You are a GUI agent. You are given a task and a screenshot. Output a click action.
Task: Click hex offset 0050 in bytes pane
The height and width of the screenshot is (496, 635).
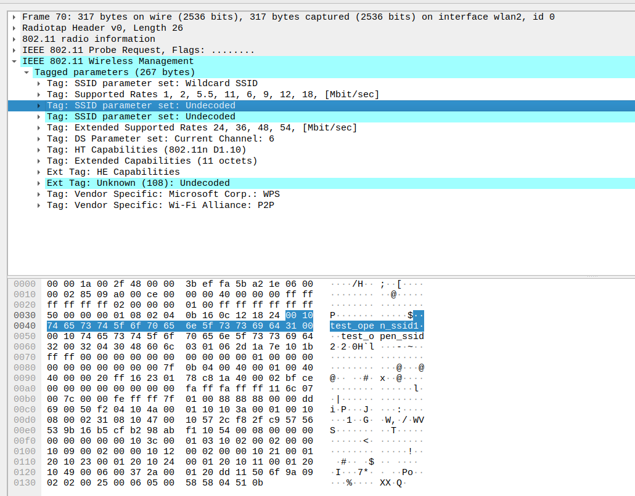[25, 337]
